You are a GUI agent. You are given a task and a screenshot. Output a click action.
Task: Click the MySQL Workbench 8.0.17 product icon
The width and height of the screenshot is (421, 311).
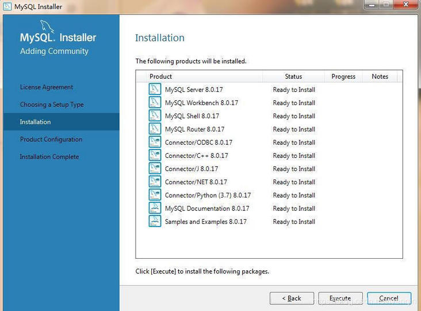click(x=155, y=102)
